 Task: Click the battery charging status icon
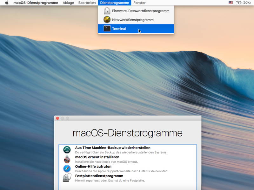[x=238, y=3]
